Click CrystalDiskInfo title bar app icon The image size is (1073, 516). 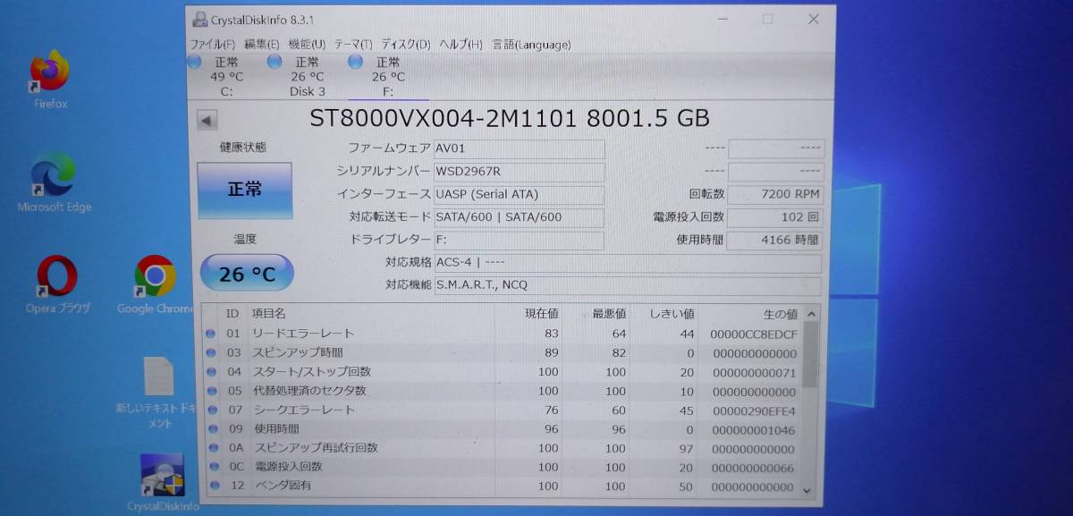coord(200,20)
